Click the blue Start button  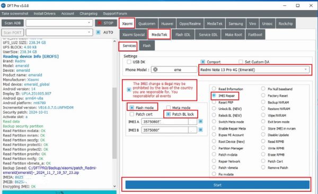(217, 185)
